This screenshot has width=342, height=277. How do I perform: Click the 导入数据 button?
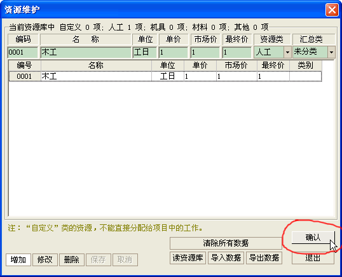[x=226, y=258]
